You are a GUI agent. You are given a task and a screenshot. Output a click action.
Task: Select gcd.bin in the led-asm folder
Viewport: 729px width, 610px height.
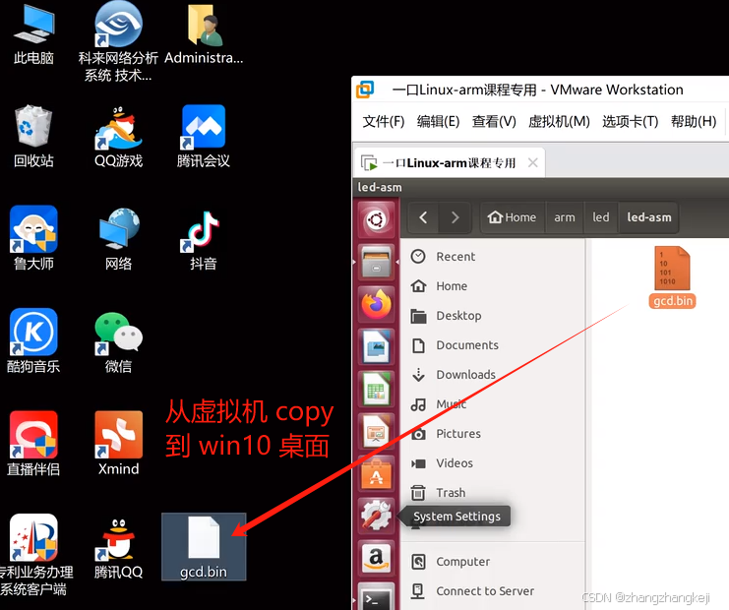click(x=672, y=277)
